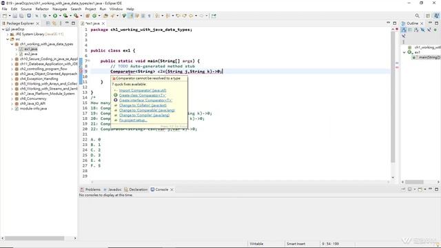This screenshot has height=248, width=441.
Task: Click the error marker on line 9
Action: [x=81, y=72]
